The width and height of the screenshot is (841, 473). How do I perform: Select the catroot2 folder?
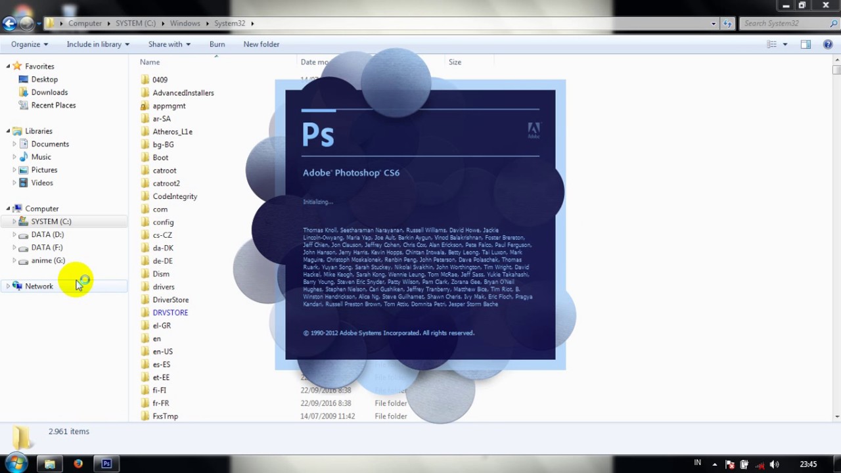[x=166, y=183]
